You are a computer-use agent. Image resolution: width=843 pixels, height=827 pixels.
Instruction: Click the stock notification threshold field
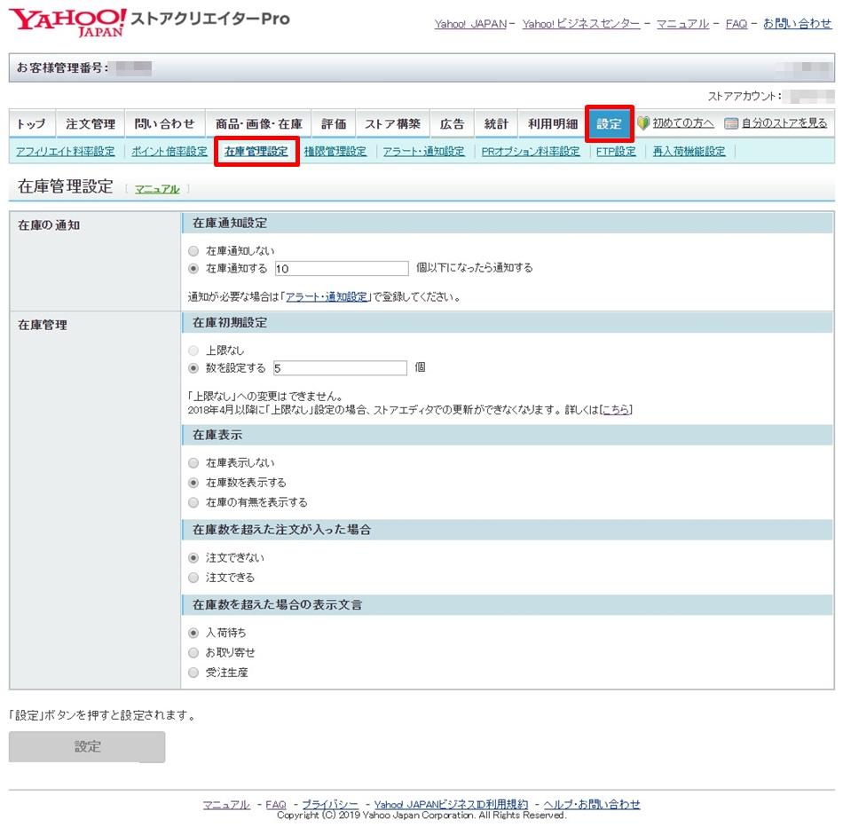point(342,268)
